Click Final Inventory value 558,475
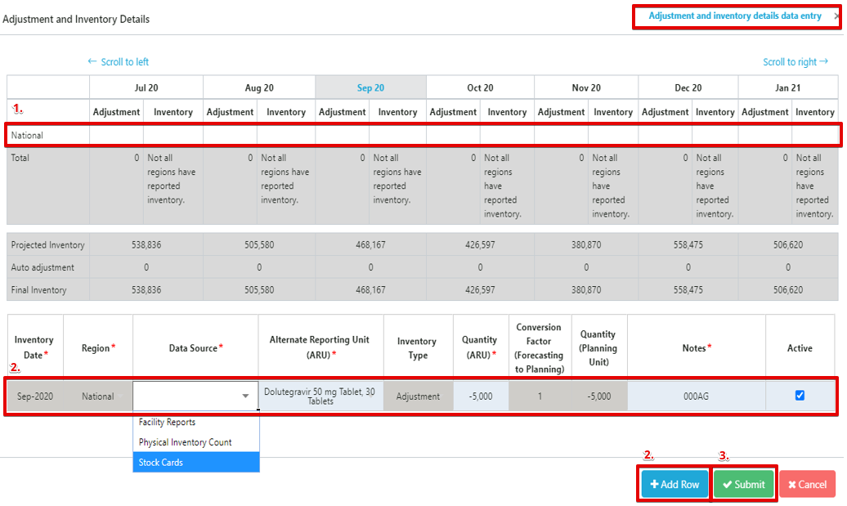 tap(688, 289)
